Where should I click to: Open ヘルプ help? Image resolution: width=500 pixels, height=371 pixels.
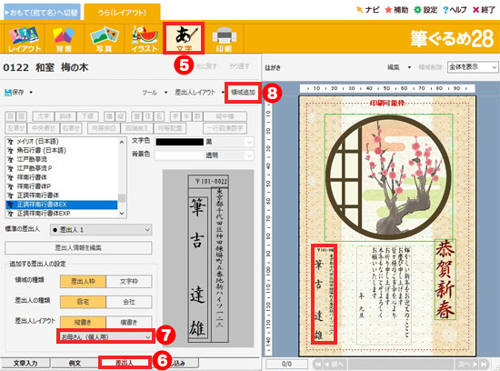tap(455, 10)
